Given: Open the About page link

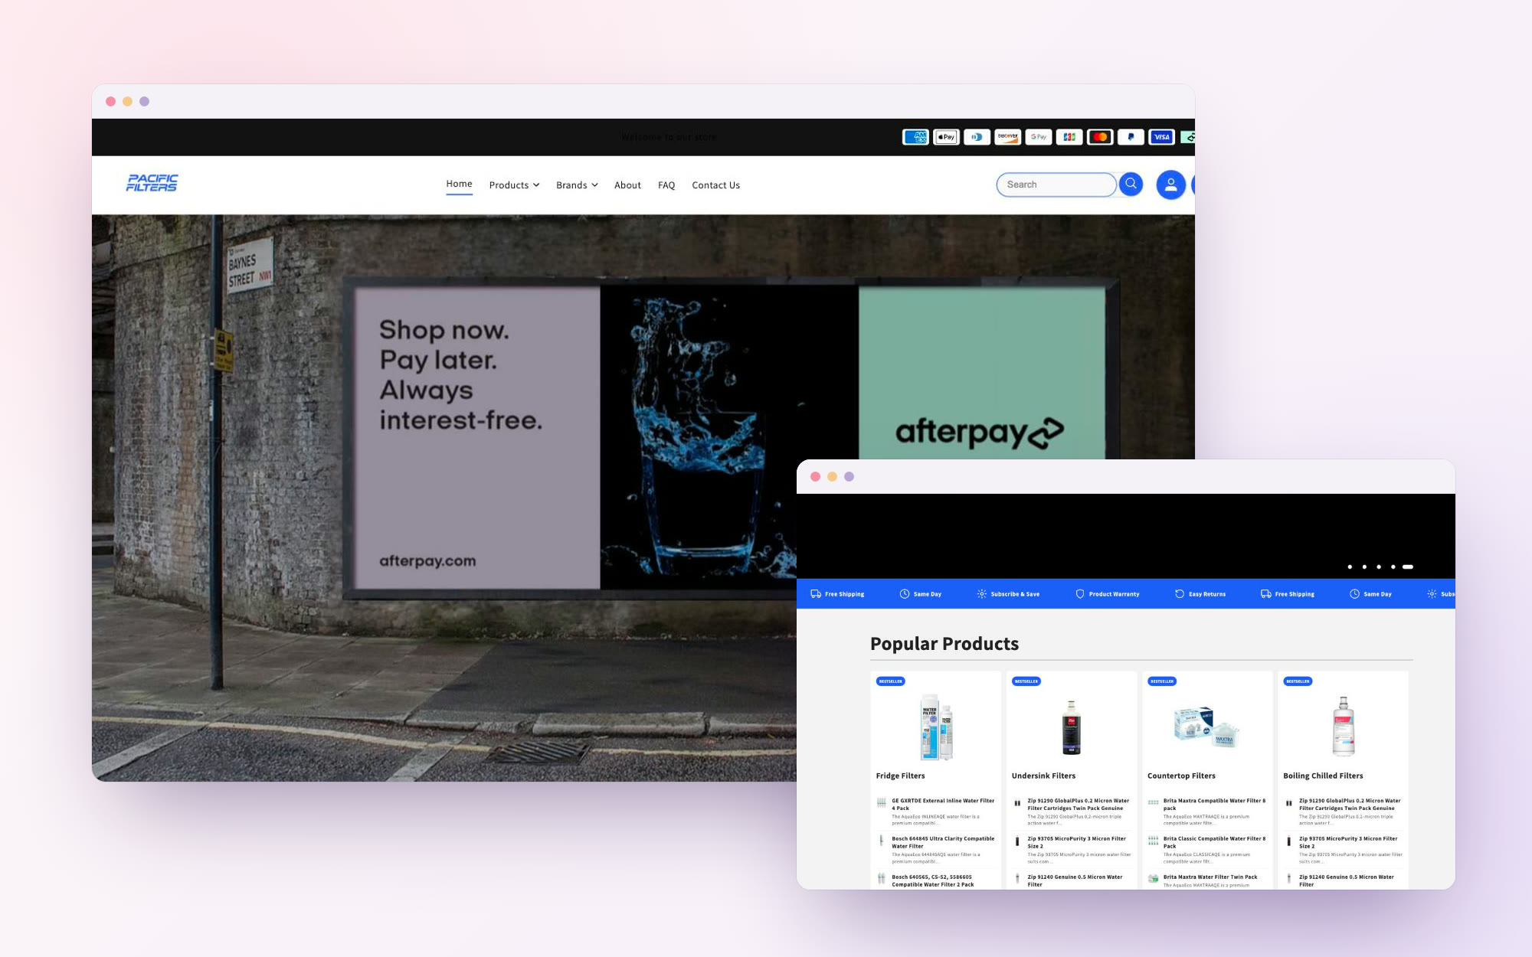Looking at the screenshot, I should point(627,185).
